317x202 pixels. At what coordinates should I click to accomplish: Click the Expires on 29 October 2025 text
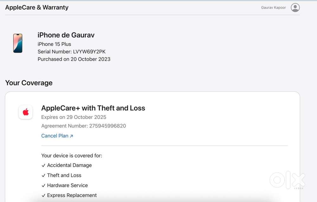tap(74, 117)
